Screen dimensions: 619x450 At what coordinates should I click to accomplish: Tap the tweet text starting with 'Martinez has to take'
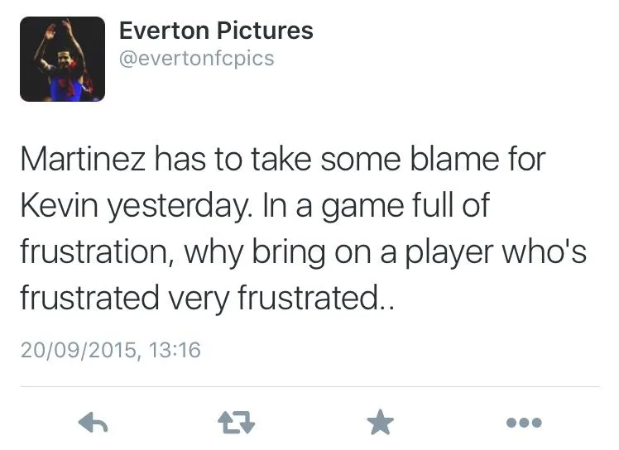(303, 228)
